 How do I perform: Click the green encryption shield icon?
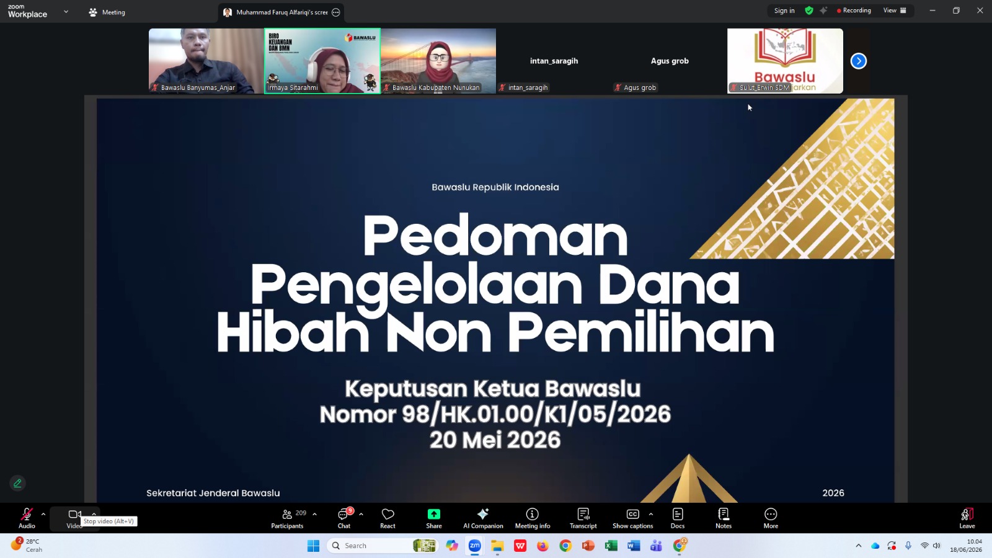click(x=808, y=11)
